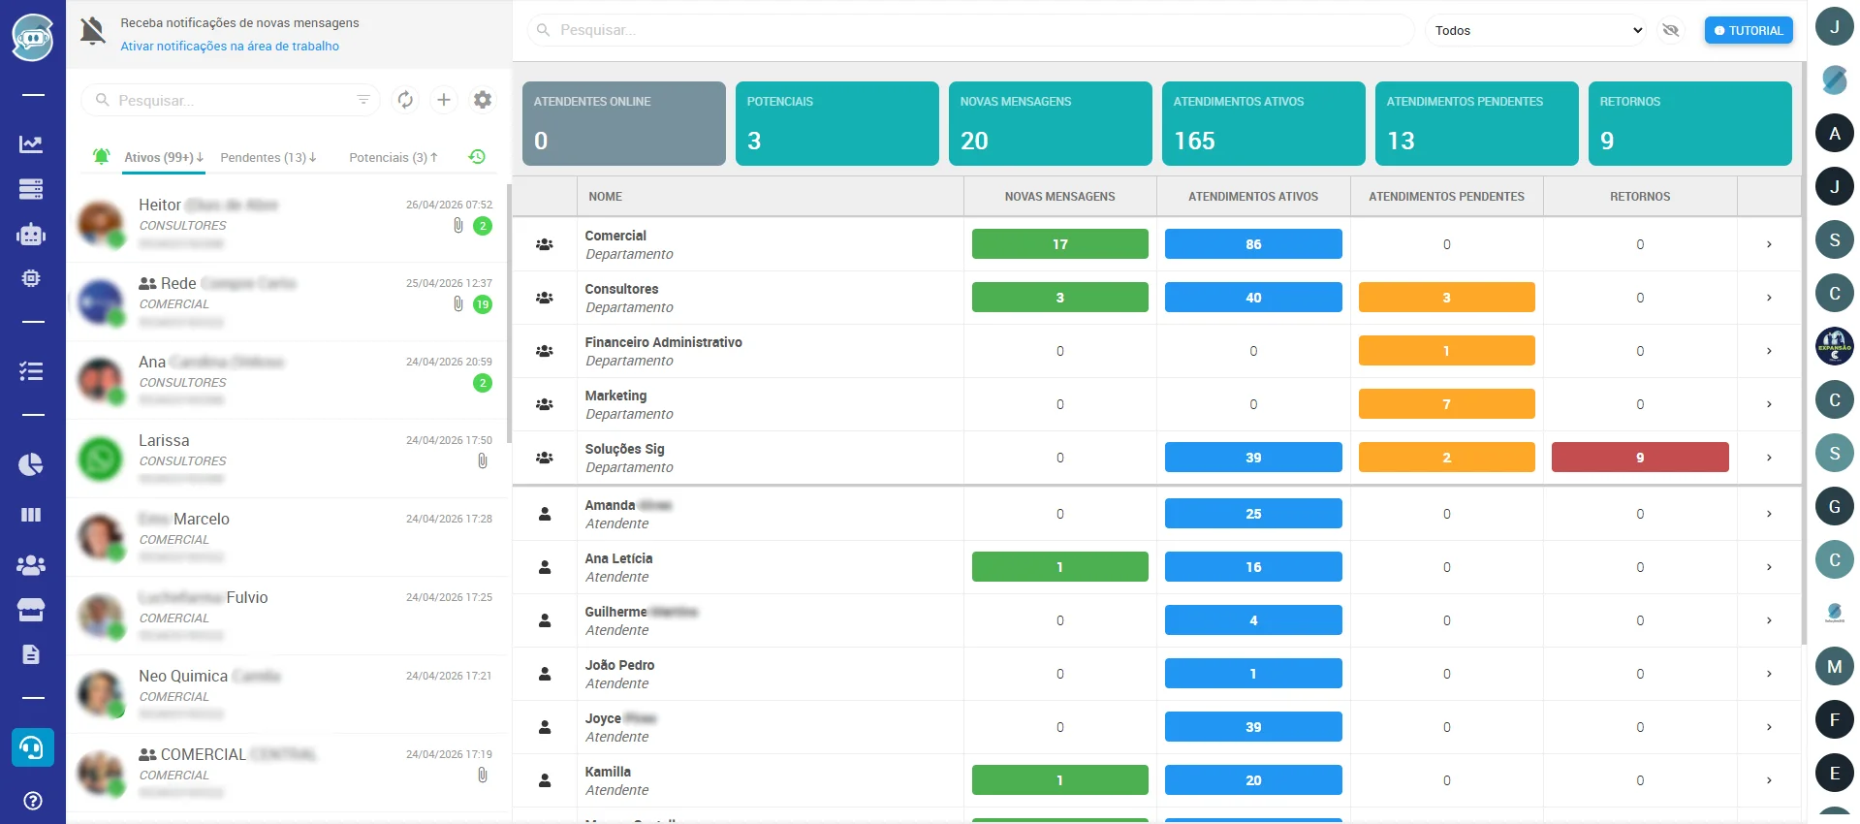Refresh the conversation list
Screen dimensions: 1860x824
[405, 100]
